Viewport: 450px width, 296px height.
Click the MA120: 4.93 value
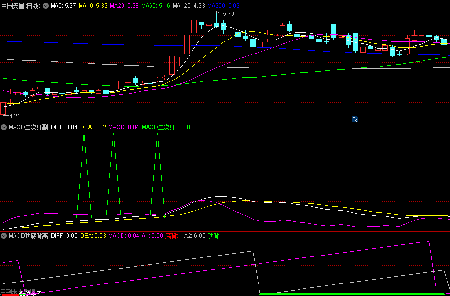[190, 6]
